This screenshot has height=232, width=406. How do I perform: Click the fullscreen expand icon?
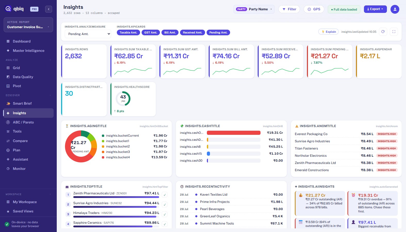coord(394,32)
